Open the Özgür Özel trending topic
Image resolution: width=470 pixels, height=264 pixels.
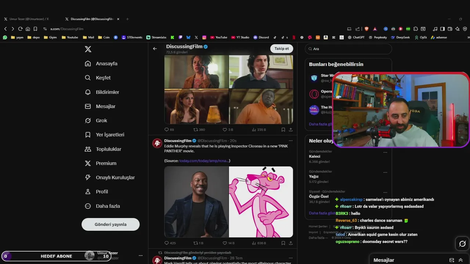pyautogui.click(x=319, y=197)
